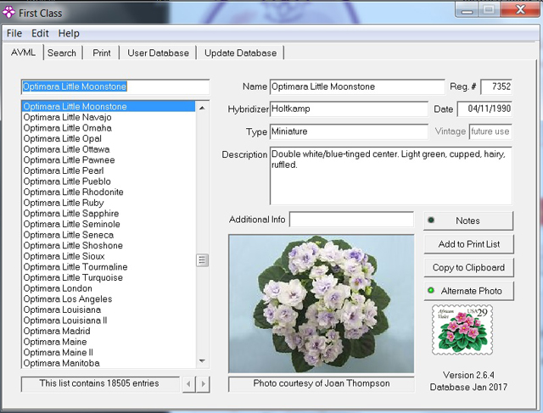The image size is (543, 413).
Task: Open the Update Database tab
Action: point(240,53)
